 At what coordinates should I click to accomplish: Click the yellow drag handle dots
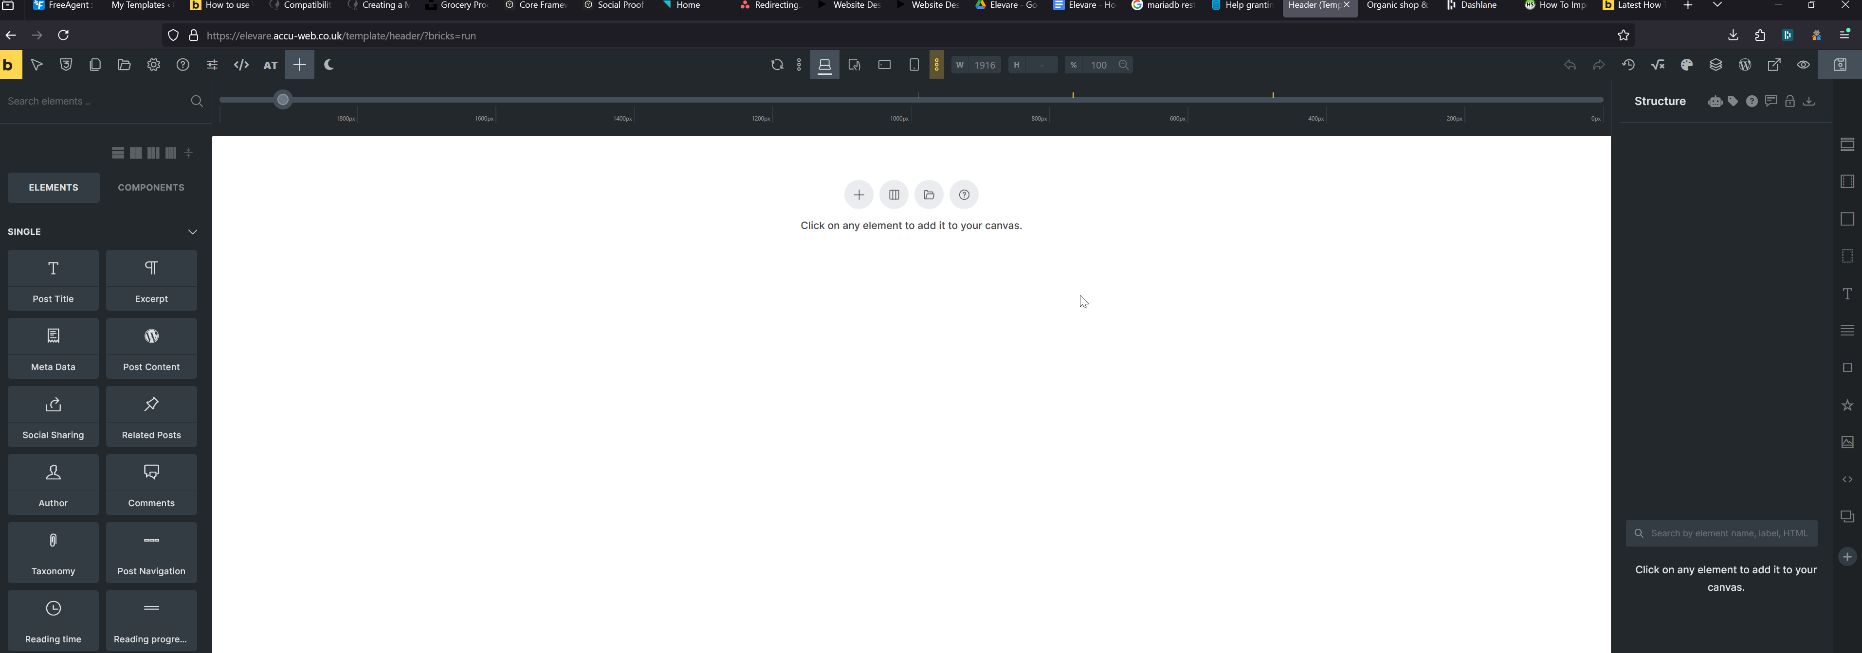(x=937, y=65)
